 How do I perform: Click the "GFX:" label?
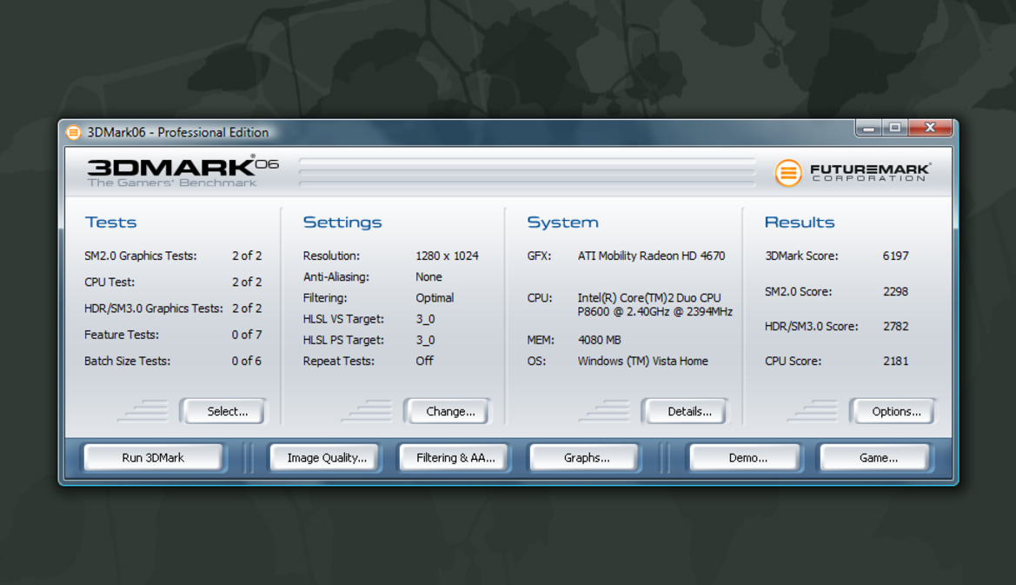(x=539, y=256)
